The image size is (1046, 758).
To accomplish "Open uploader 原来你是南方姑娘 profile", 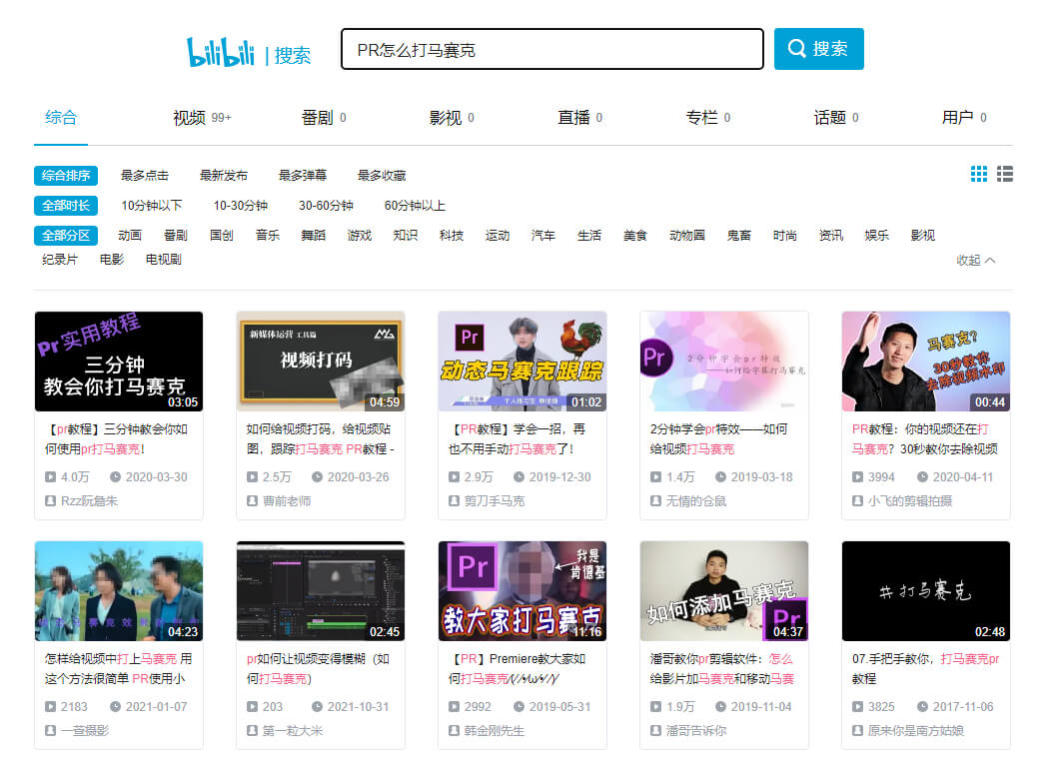I will [x=916, y=731].
